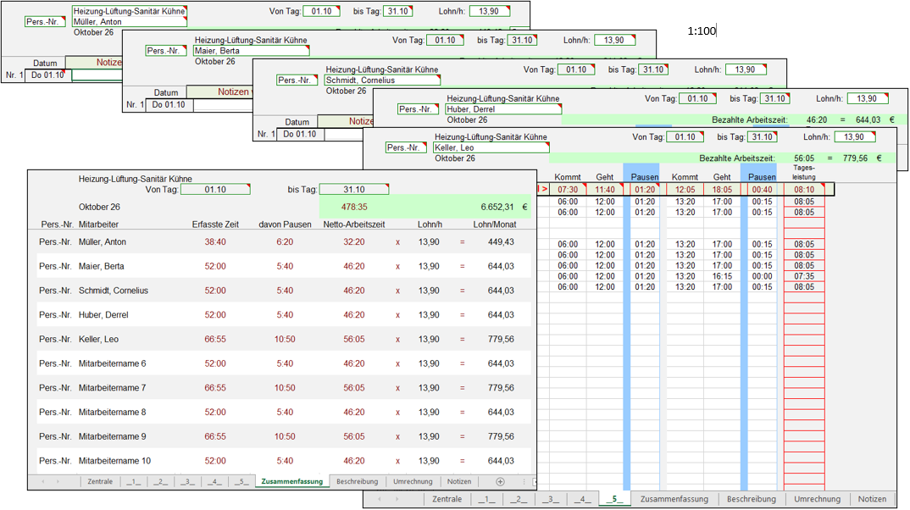
Task: Click Mitarbeitername 10 in employee list
Action: click(x=114, y=461)
